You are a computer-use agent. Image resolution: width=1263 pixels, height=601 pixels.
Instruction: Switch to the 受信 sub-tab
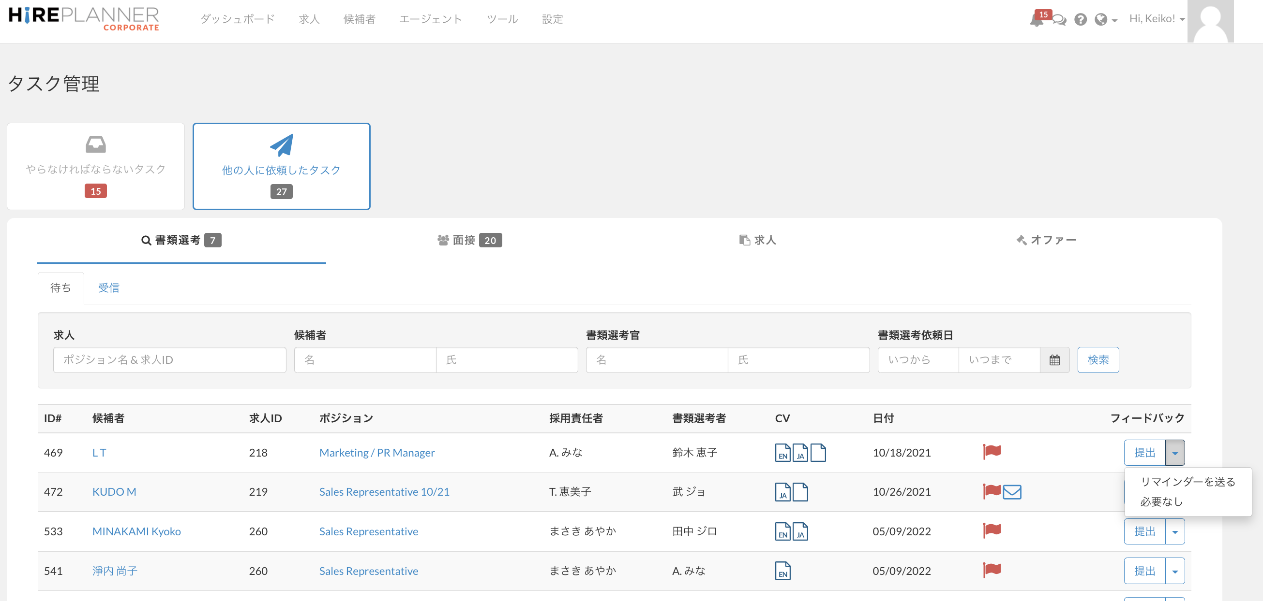click(108, 288)
